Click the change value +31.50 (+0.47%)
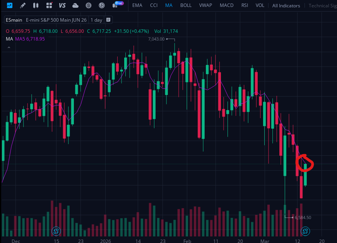 coord(131,31)
